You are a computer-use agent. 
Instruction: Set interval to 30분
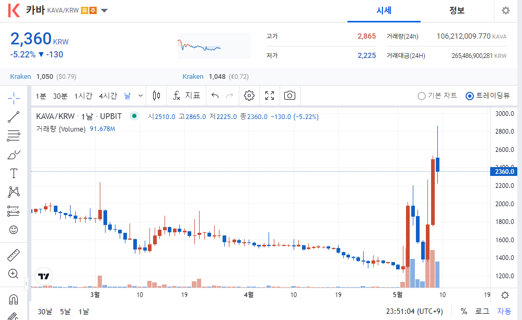pos(60,96)
